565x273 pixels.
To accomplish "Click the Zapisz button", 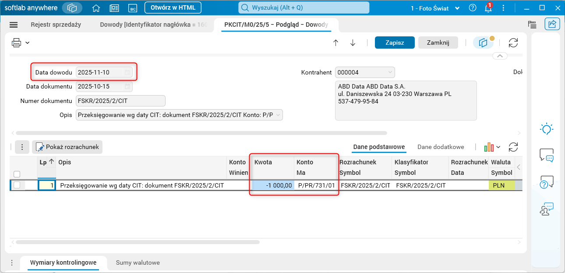I will point(394,43).
